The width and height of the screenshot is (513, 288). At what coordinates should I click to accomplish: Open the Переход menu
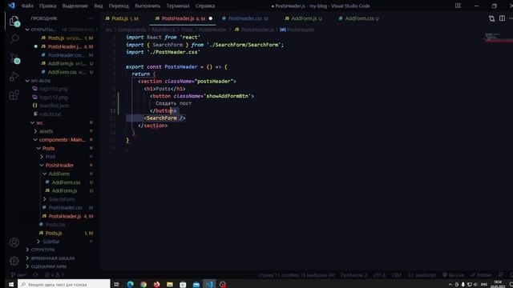pos(119,6)
